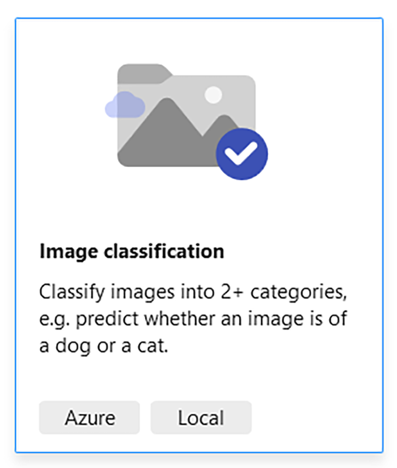Click the white check inside the blue circle
The width and height of the screenshot is (397, 468).
coord(242,153)
